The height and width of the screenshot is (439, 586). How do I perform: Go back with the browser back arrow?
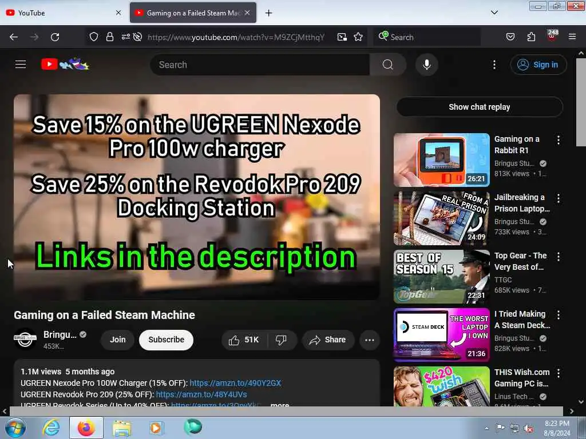coord(14,37)
